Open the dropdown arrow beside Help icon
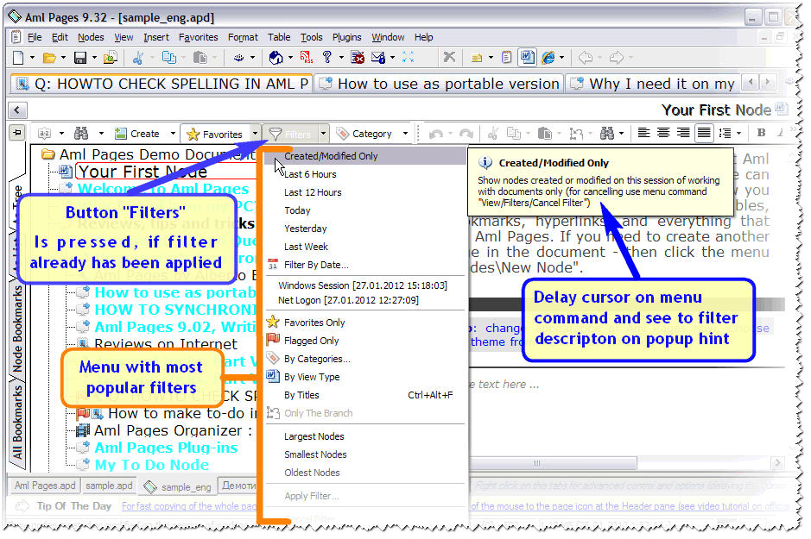 pos(341,58)
